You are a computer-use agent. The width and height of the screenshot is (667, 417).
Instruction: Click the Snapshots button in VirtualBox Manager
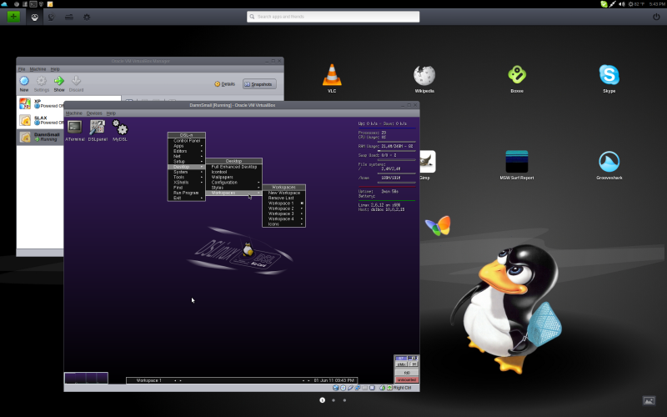259,84
